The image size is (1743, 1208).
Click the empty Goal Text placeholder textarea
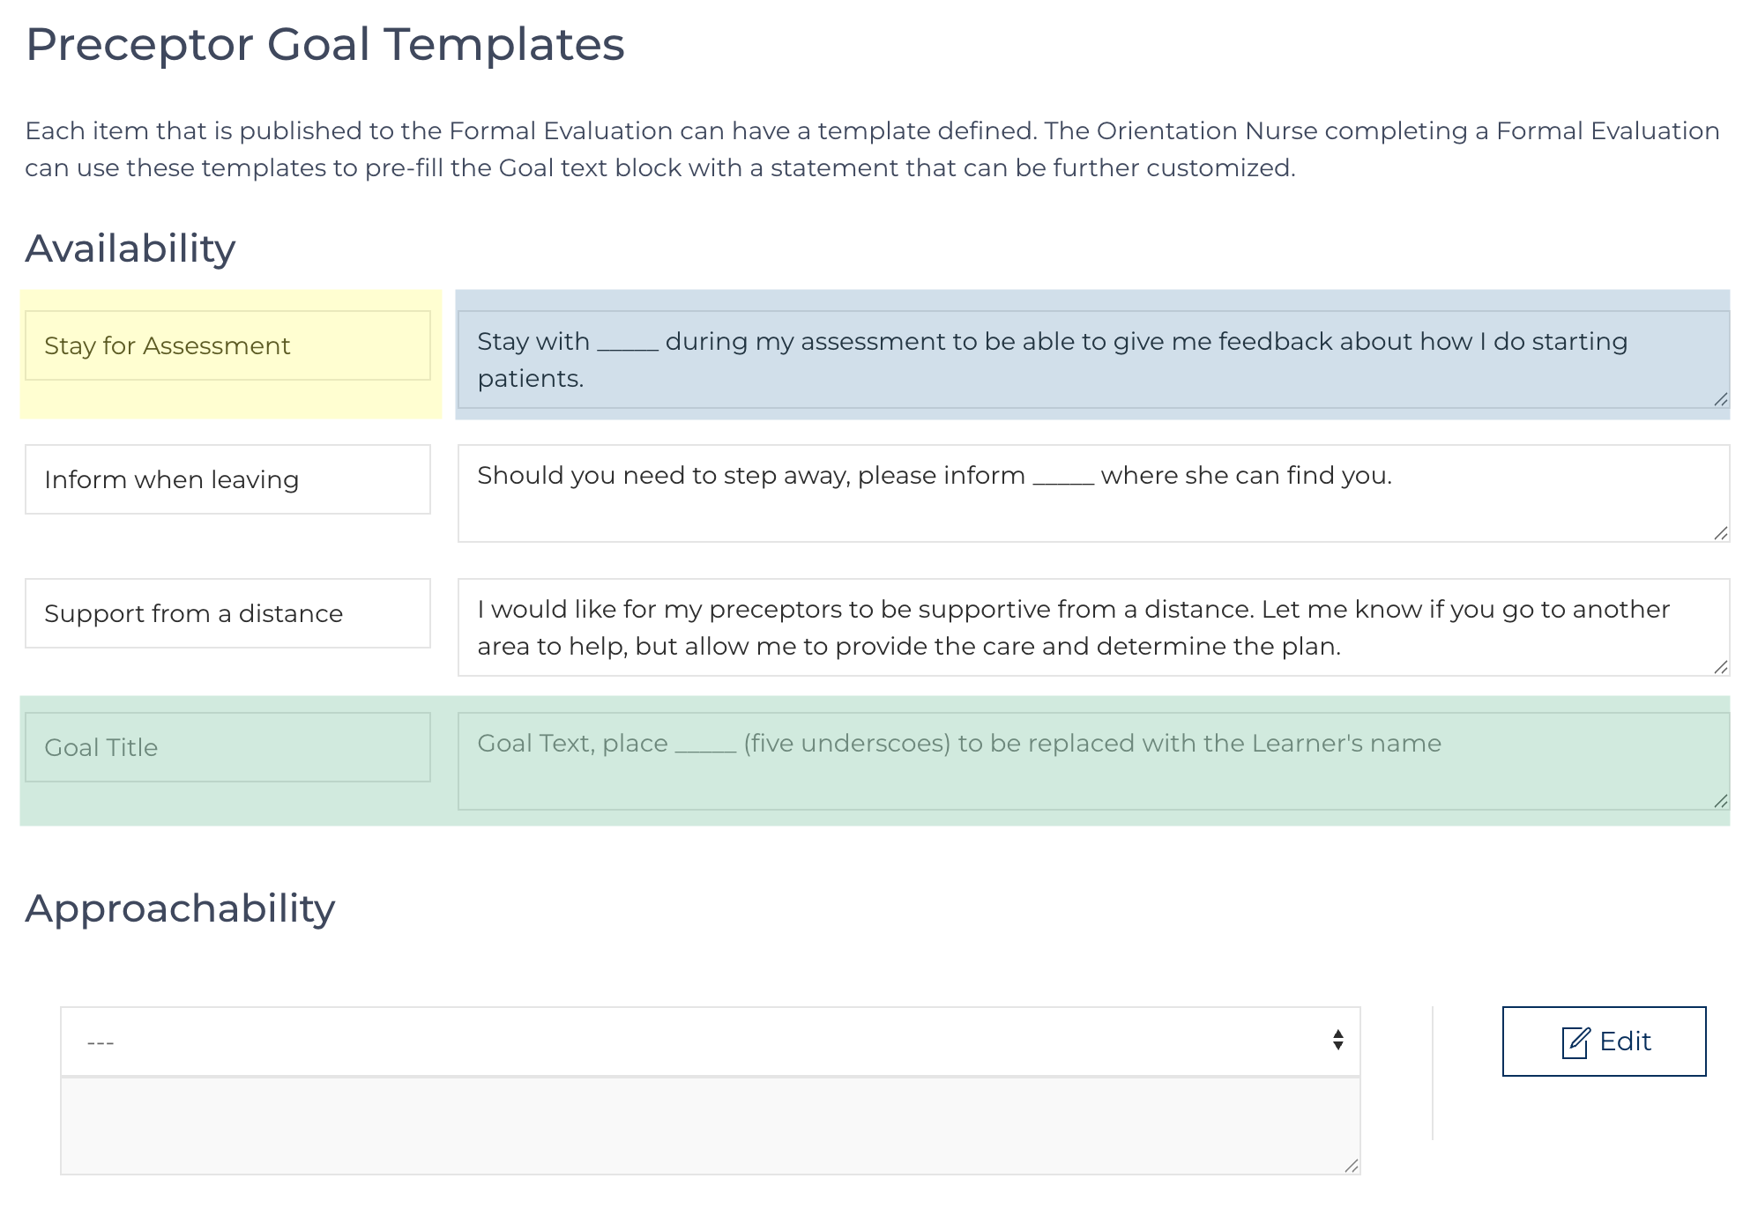1091,761
